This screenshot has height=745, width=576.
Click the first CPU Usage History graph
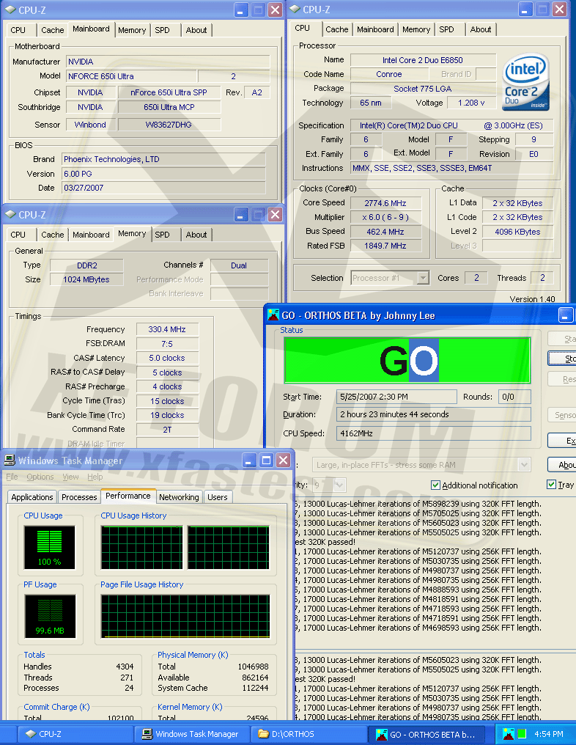point(141,547)
